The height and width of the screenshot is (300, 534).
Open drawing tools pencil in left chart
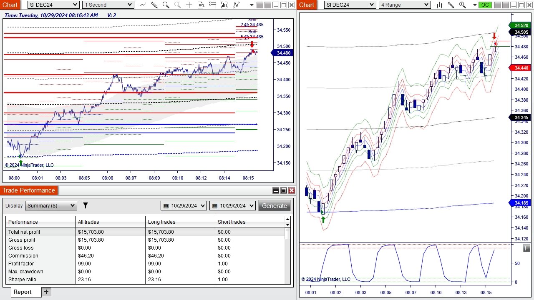154,5
